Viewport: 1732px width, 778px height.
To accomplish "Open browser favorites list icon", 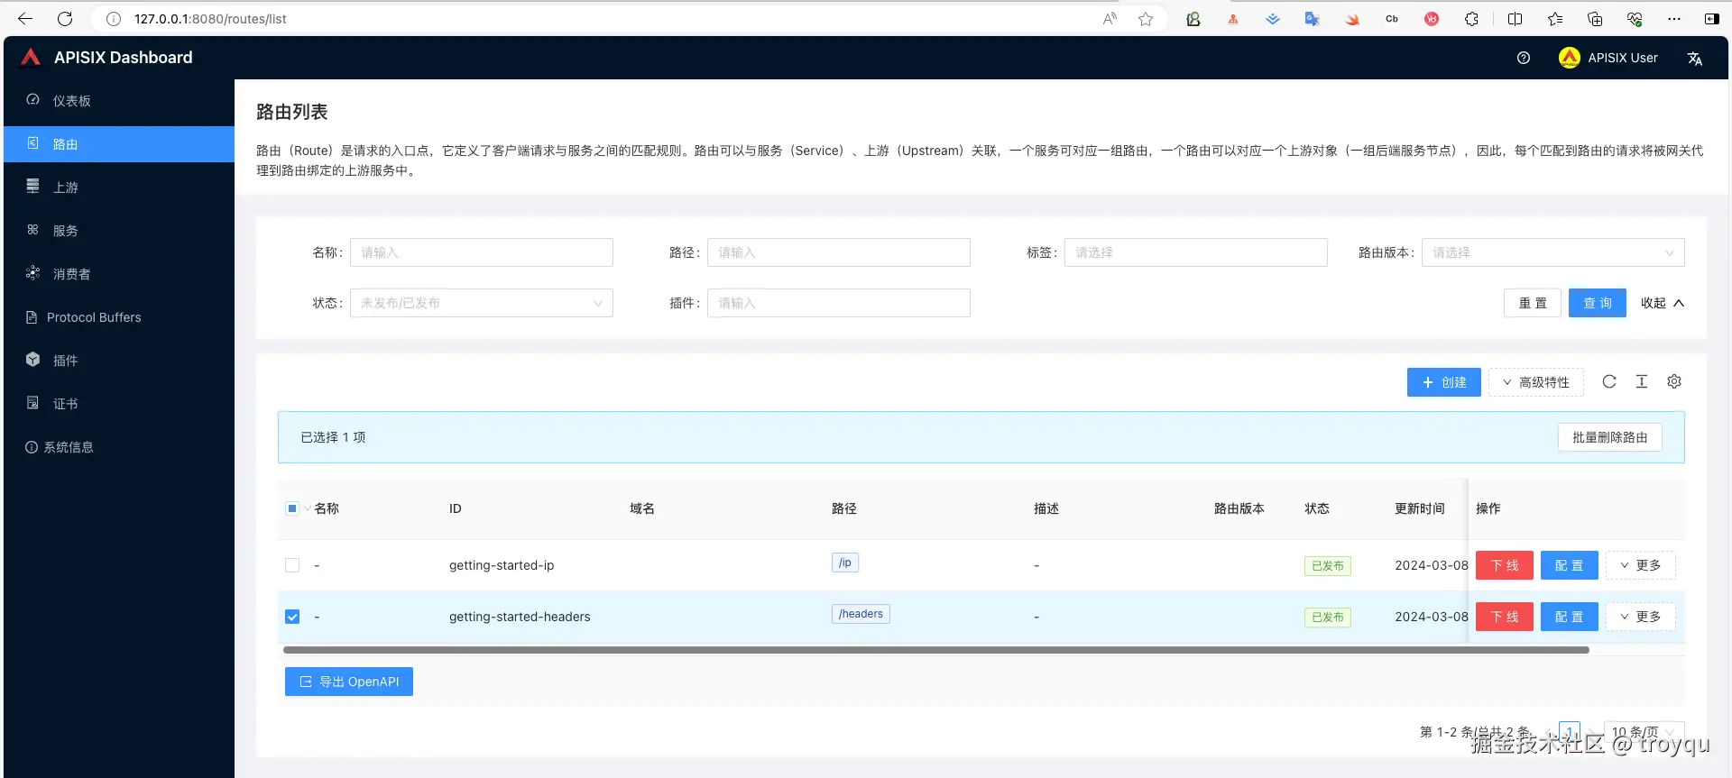I will [x=1555, y=19].
